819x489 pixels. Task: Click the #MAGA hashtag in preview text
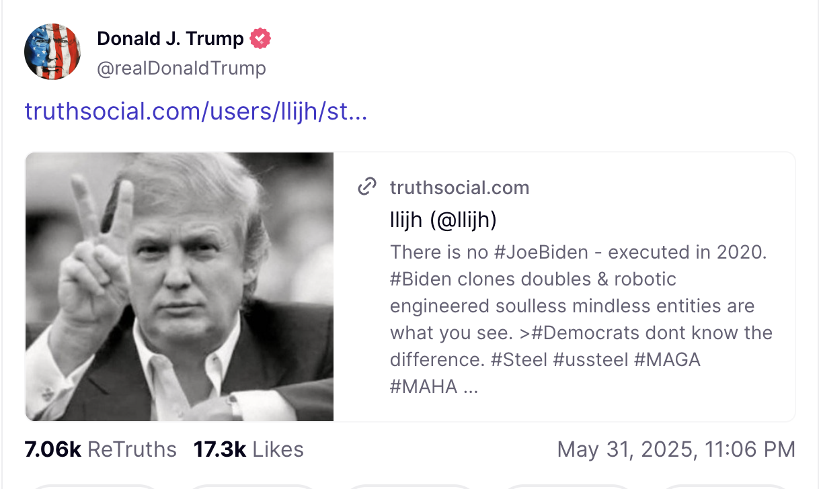[667, 360]
